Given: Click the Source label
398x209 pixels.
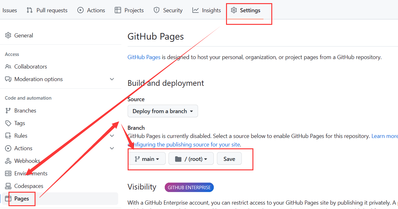Looking at the screenshot, I should point(136,99).
